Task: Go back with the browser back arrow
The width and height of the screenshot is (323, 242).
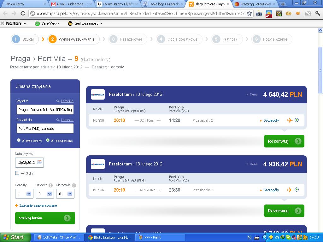Action: click(5, 14)
